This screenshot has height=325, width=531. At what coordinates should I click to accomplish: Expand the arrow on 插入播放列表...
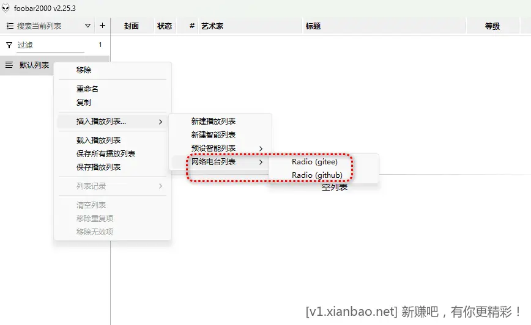(160, 122)
